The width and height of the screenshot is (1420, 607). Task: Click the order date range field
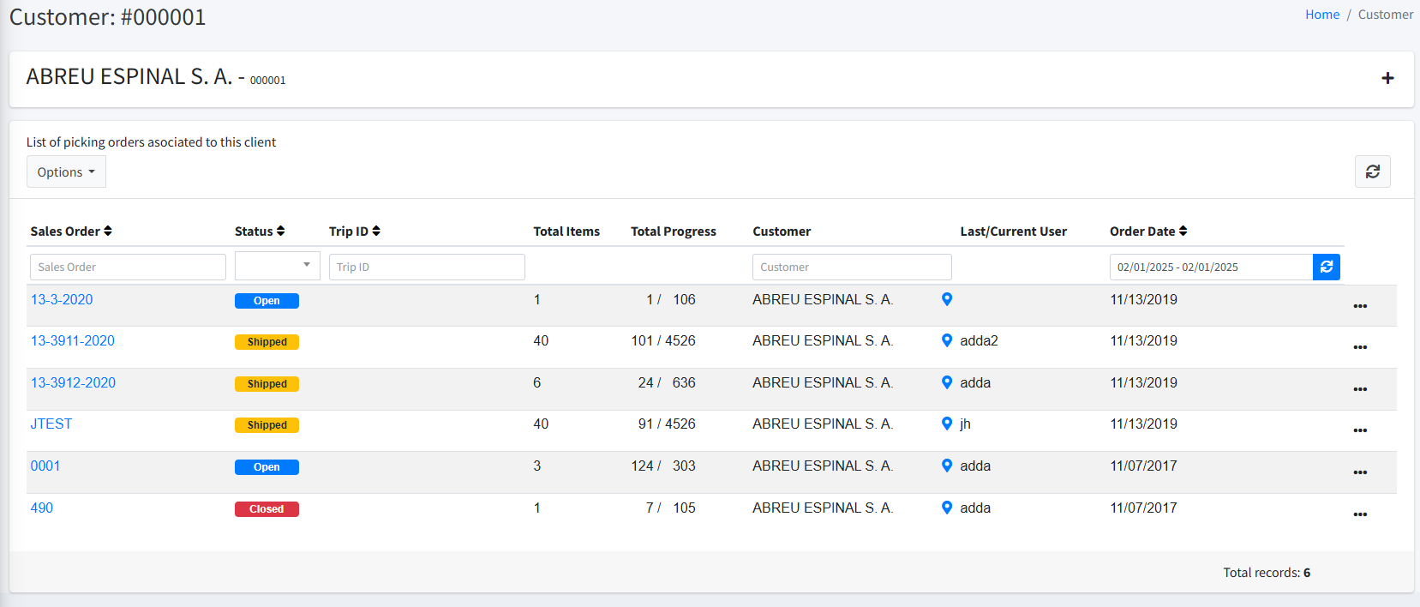(1210, 267)
